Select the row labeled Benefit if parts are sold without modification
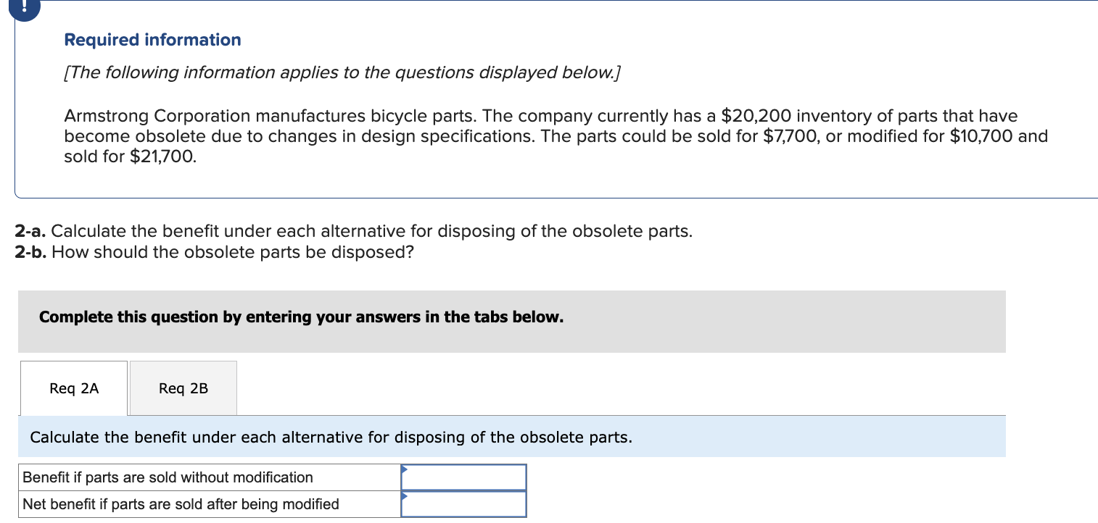The image size is (1098, 523). click(x=167, y=477)
